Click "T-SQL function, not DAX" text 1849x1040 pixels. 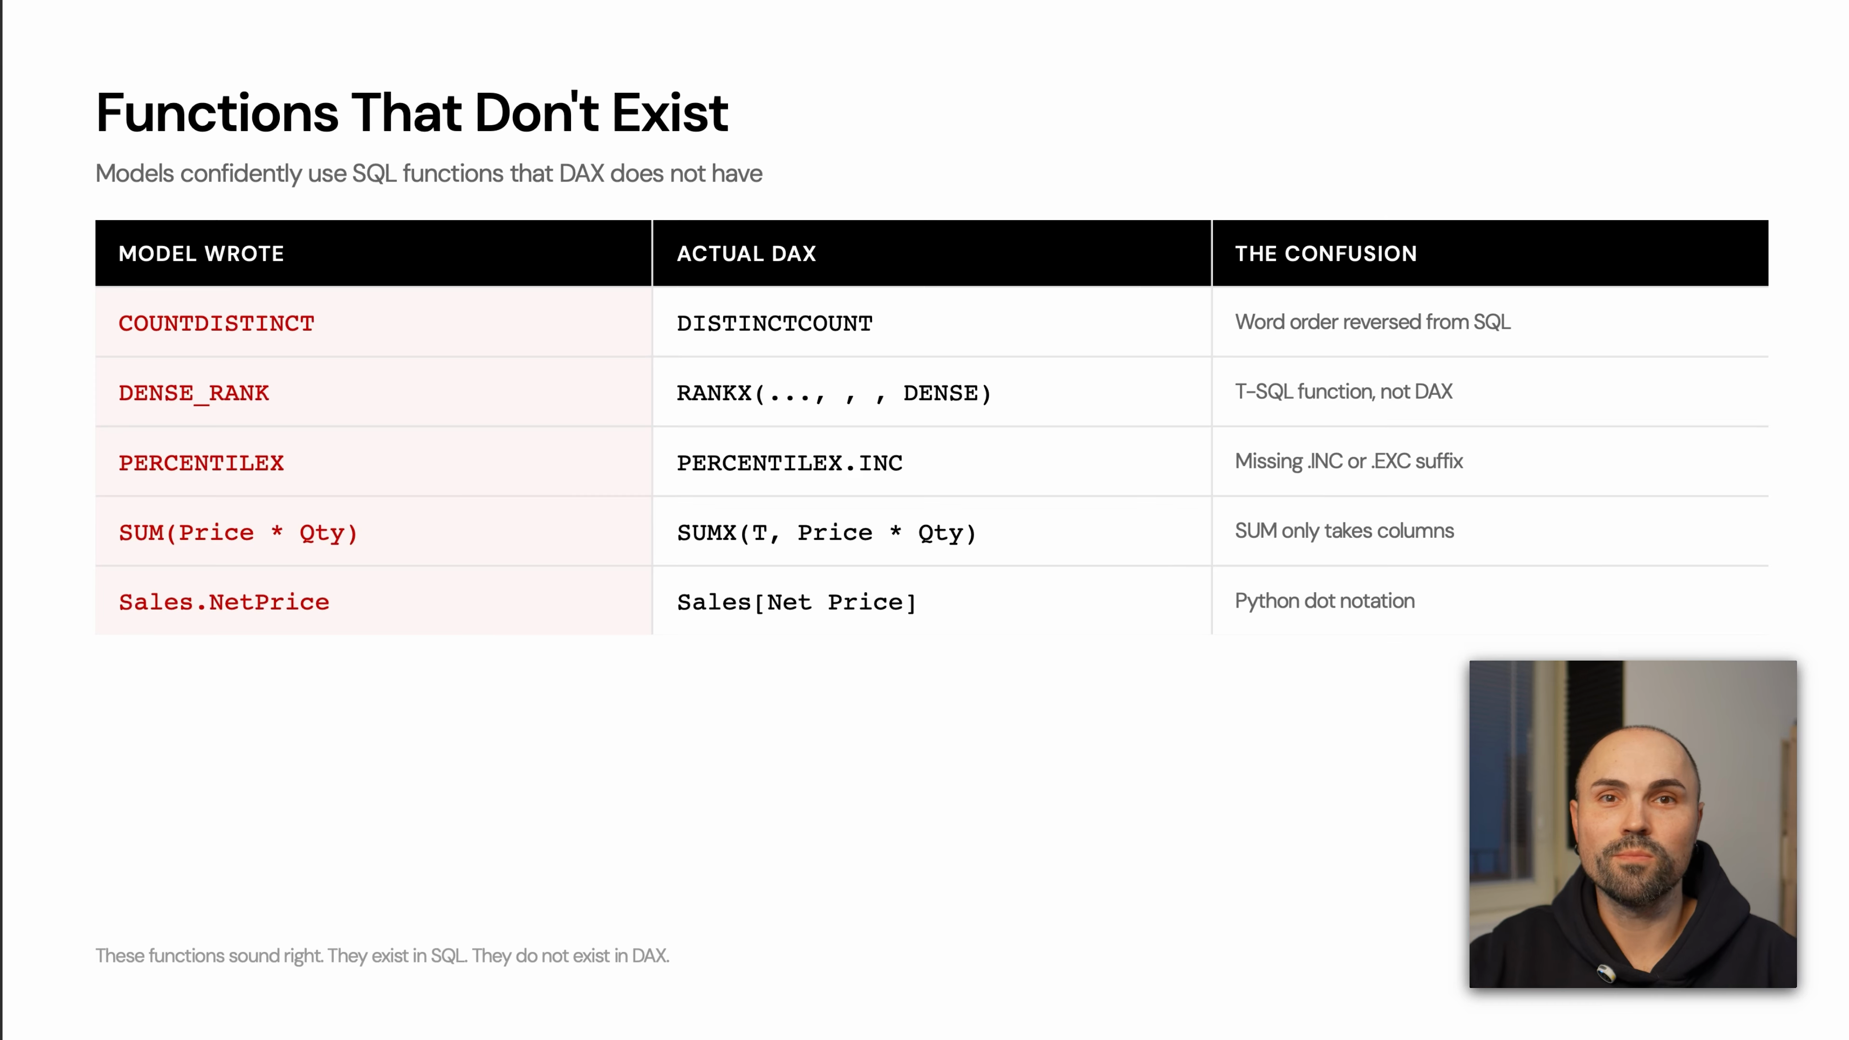[x=1343, y=392]
